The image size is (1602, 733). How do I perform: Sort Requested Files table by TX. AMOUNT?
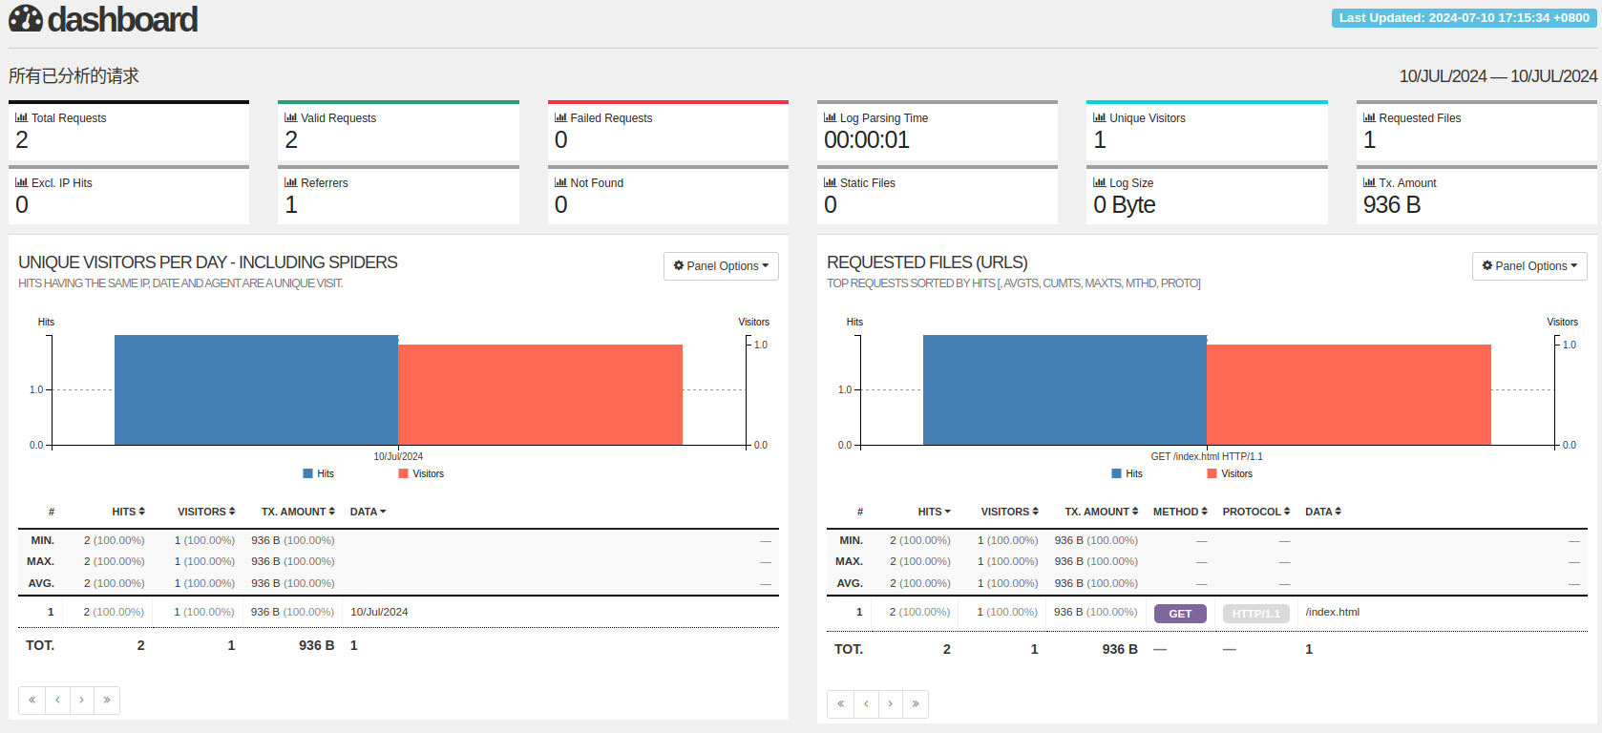1102,512
